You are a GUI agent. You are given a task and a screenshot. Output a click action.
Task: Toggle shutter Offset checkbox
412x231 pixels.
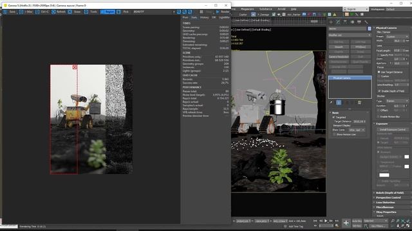click(379, 110)
